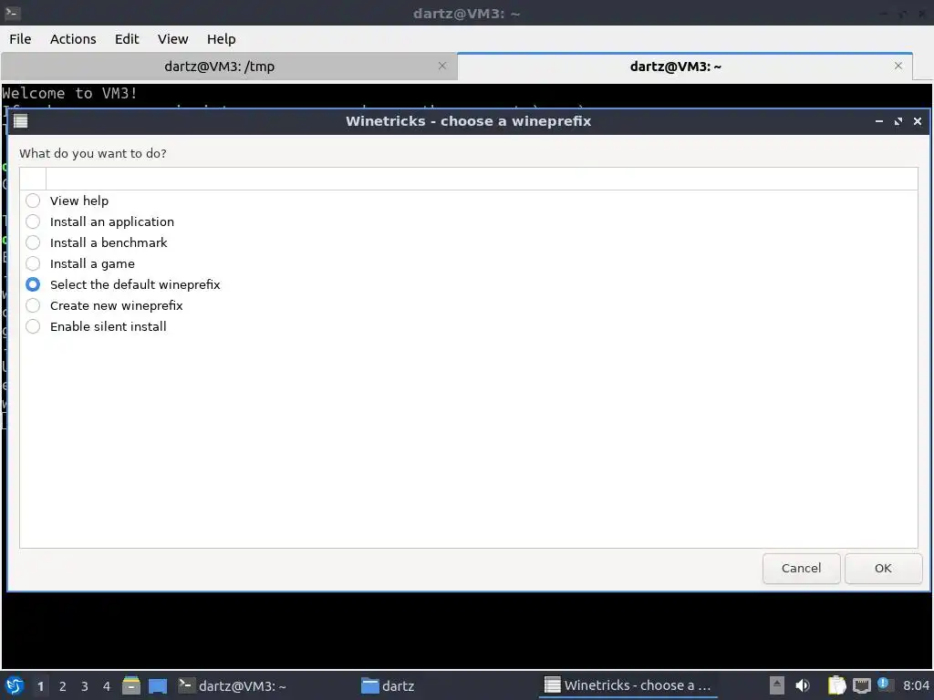Cancel the Winetricks dialog
The width and height of the screenshot is (934, 700).
pyautogui.click(x=801, y=569)
